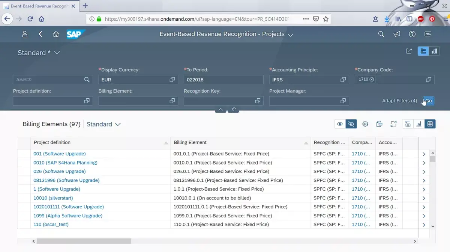Pin the filter header

pyautogui.click(x=233, y=109)
